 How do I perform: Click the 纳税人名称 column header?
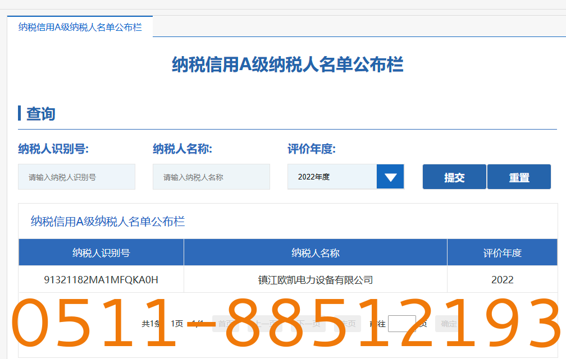315,252
